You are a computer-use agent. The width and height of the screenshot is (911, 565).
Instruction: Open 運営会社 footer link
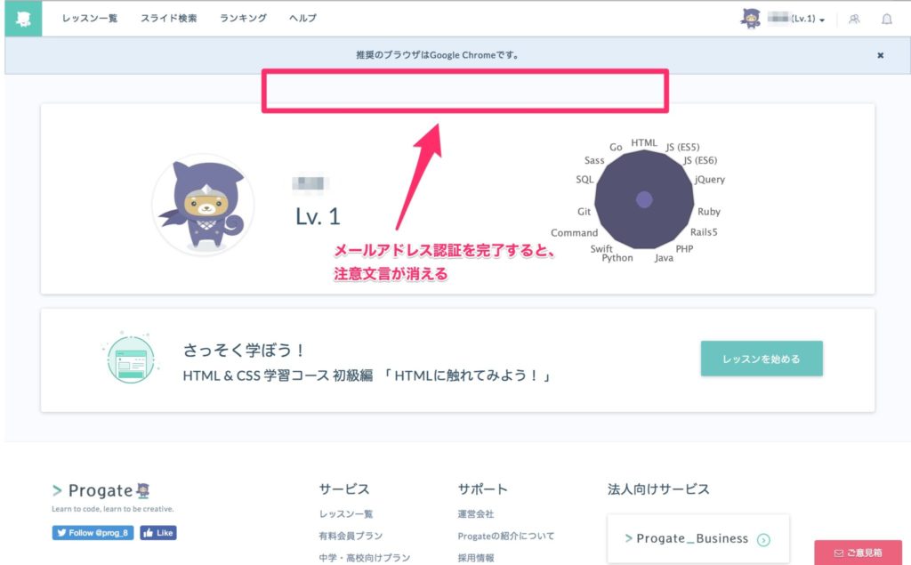(x=476, y=514)
